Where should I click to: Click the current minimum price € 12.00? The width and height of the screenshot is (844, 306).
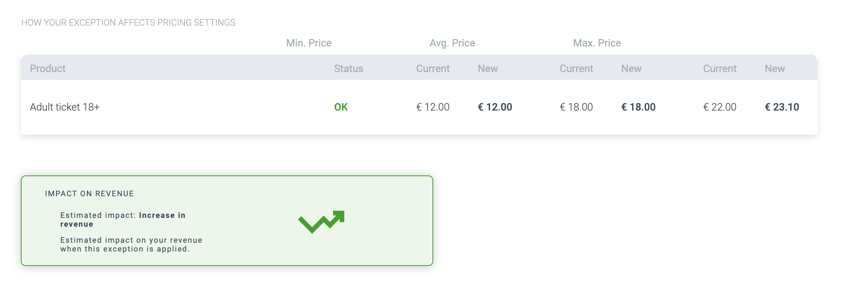[433, 107]
